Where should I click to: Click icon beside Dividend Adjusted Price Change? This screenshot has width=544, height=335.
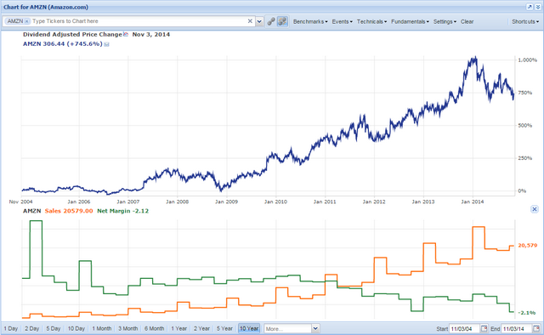point(126,34)
